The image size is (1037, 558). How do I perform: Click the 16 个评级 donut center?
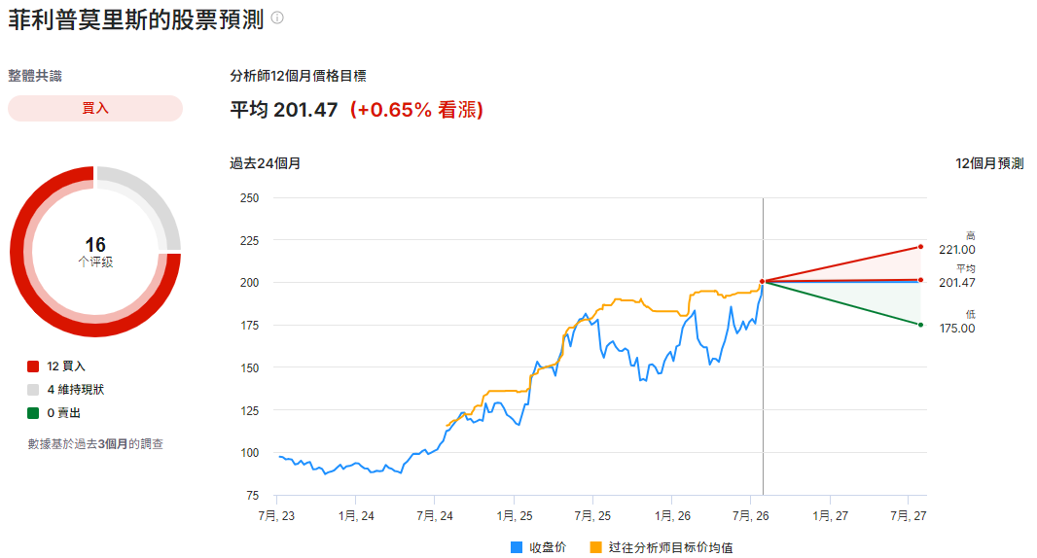[95, 251]
